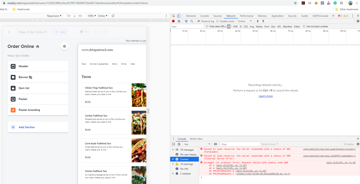
Task: Expand the 3 errors console group
Action: click(x=173, y=159)
